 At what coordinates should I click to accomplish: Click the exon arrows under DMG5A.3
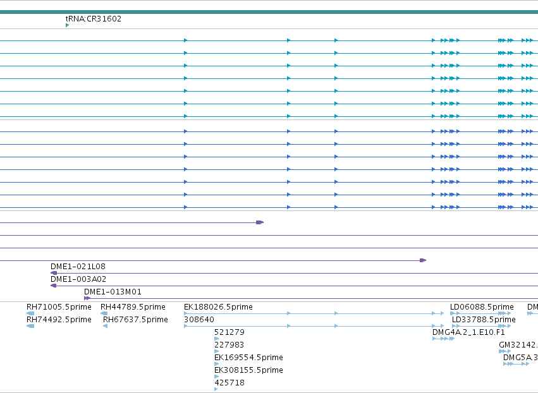coord(516,364)
